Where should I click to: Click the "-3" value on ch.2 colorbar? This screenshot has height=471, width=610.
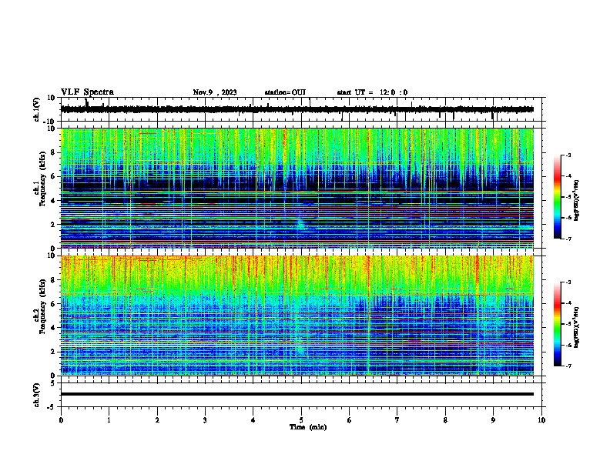coord(568,282)
